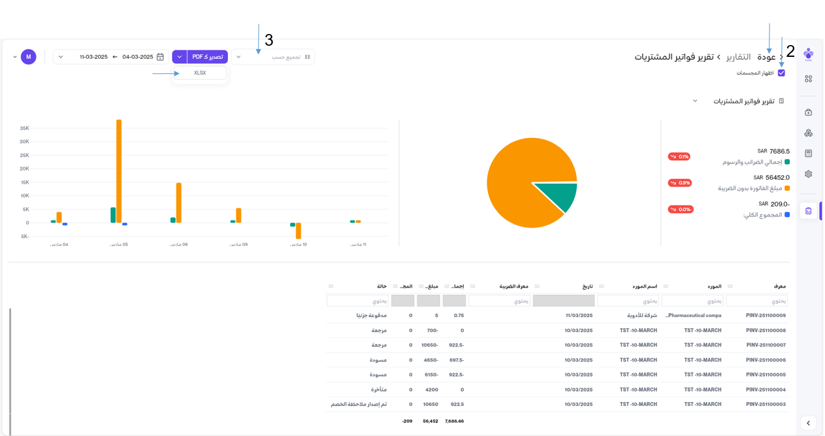
Task: Collapse the sidebar with bottom arrow button
Action: (x=808, y=423)
